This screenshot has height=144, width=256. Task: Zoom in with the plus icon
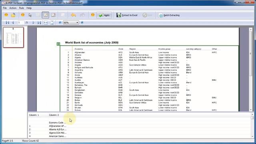coord(82,22)
